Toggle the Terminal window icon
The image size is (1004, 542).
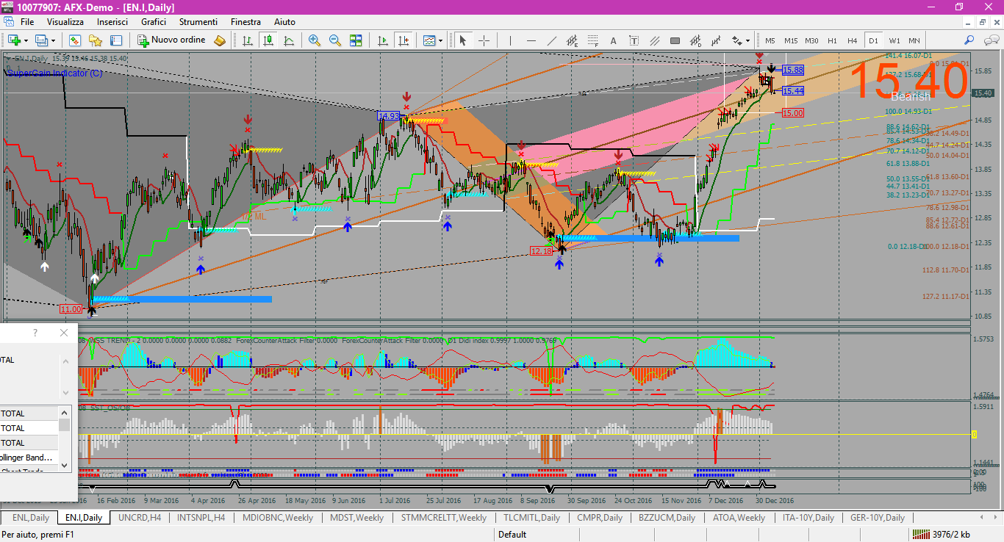(x=116, y=40)
